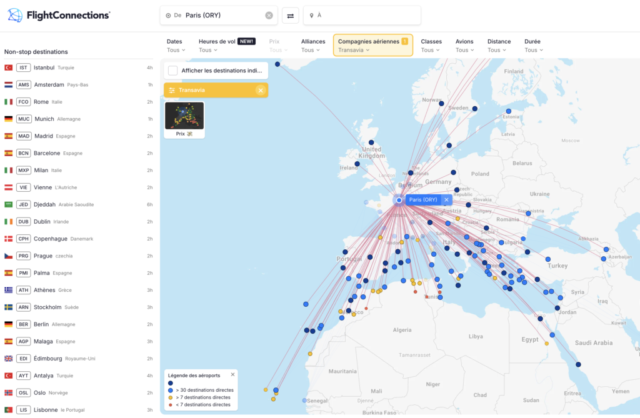640x418 pixels.
Task: Open the disabled Prix filter dropdown
Action: click(278, 46)
